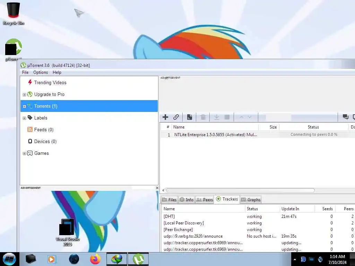Switch to the Trackers tab

click(x=227, y=199)
